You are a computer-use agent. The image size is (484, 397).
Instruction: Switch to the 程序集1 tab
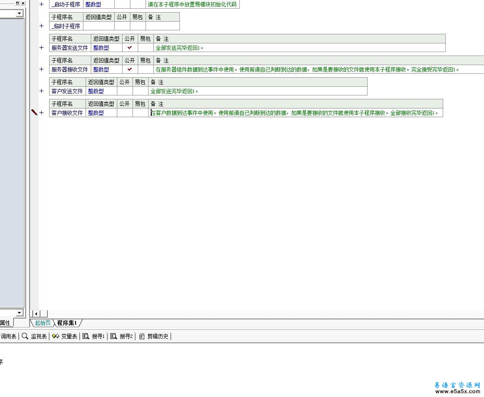click(x=67, y=323)
